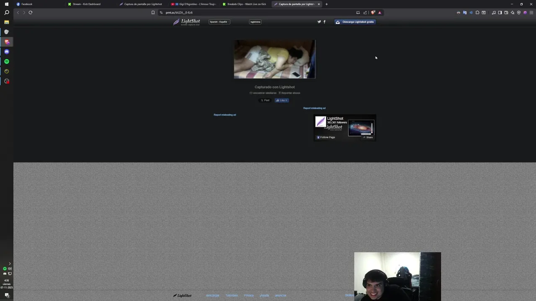
Task: Open a new browser tab
Action: [327, 4]
